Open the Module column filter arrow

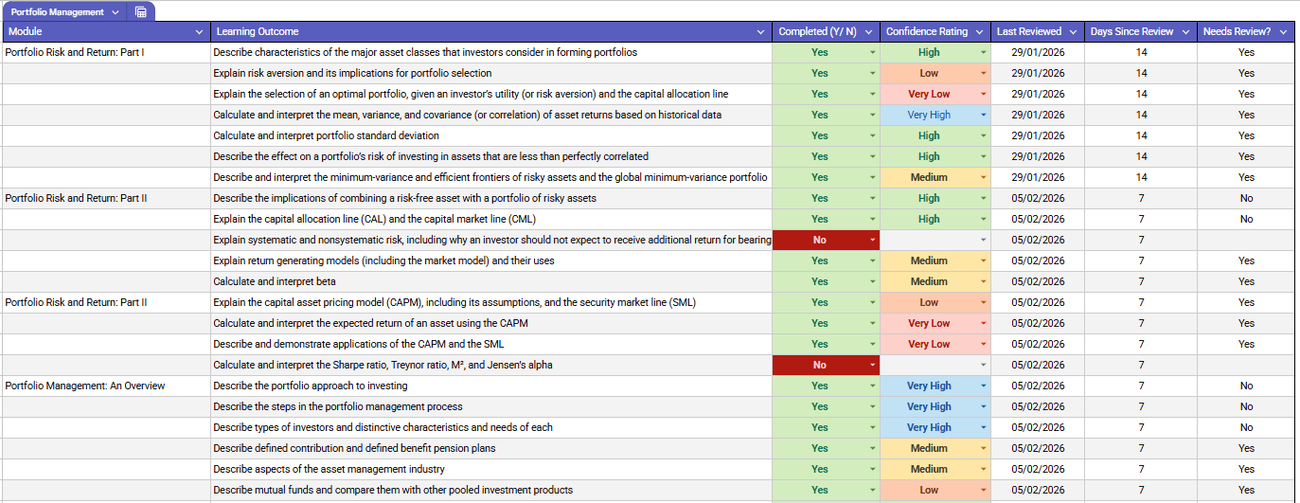[x=199, y=32]
